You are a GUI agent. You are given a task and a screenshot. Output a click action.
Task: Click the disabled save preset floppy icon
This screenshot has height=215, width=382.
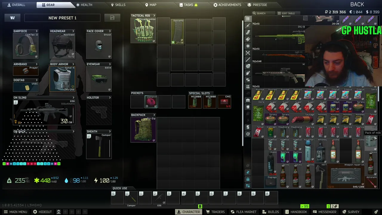click(112, 18)
